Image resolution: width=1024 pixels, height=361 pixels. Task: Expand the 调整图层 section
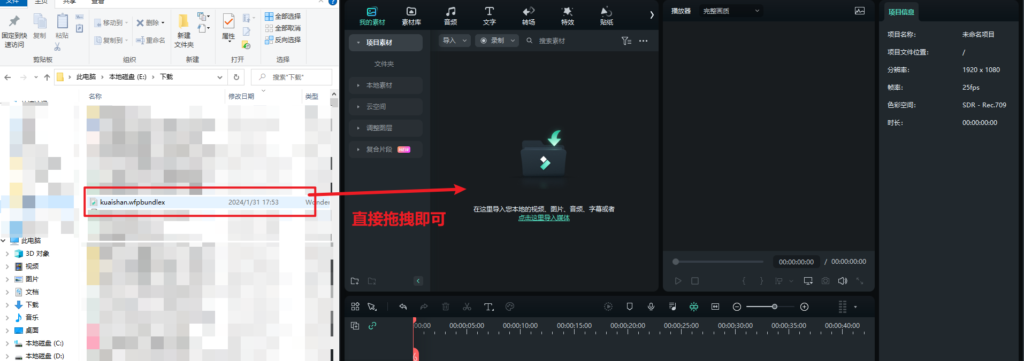(358, 128)
